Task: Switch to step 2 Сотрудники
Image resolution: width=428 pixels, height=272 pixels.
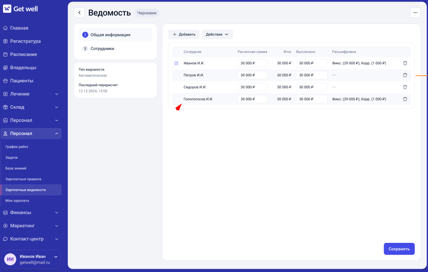Action: tap(116, 48)
